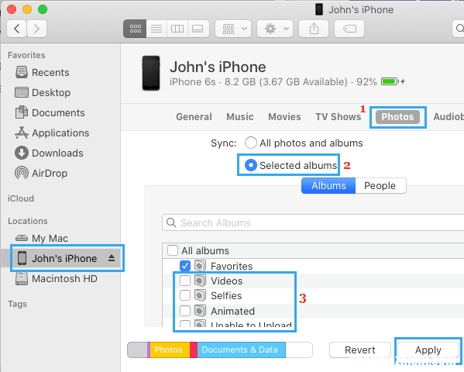Viewport: 464px width, 372px height.
Task: Click the Share toolbar icon
Action: pyautogui.click(x=314, y=29)
